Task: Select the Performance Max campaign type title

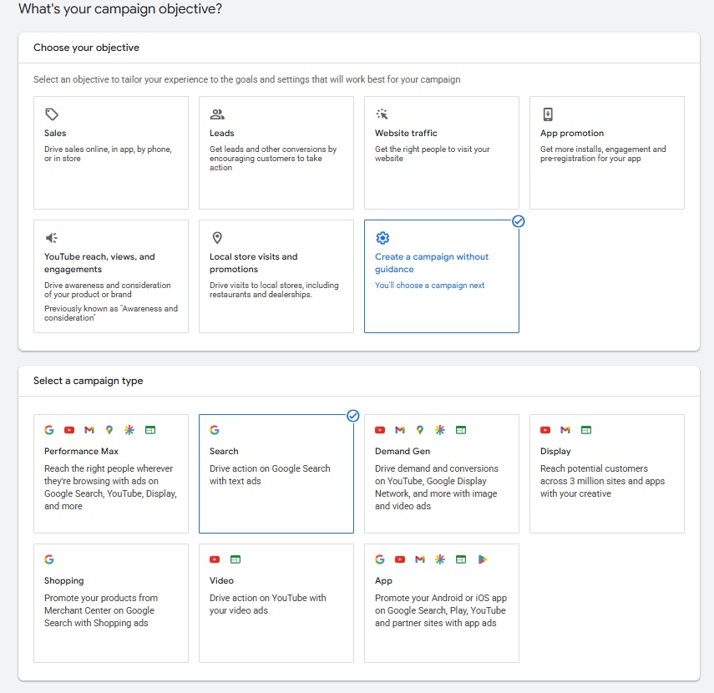Action: coord(81,451)
